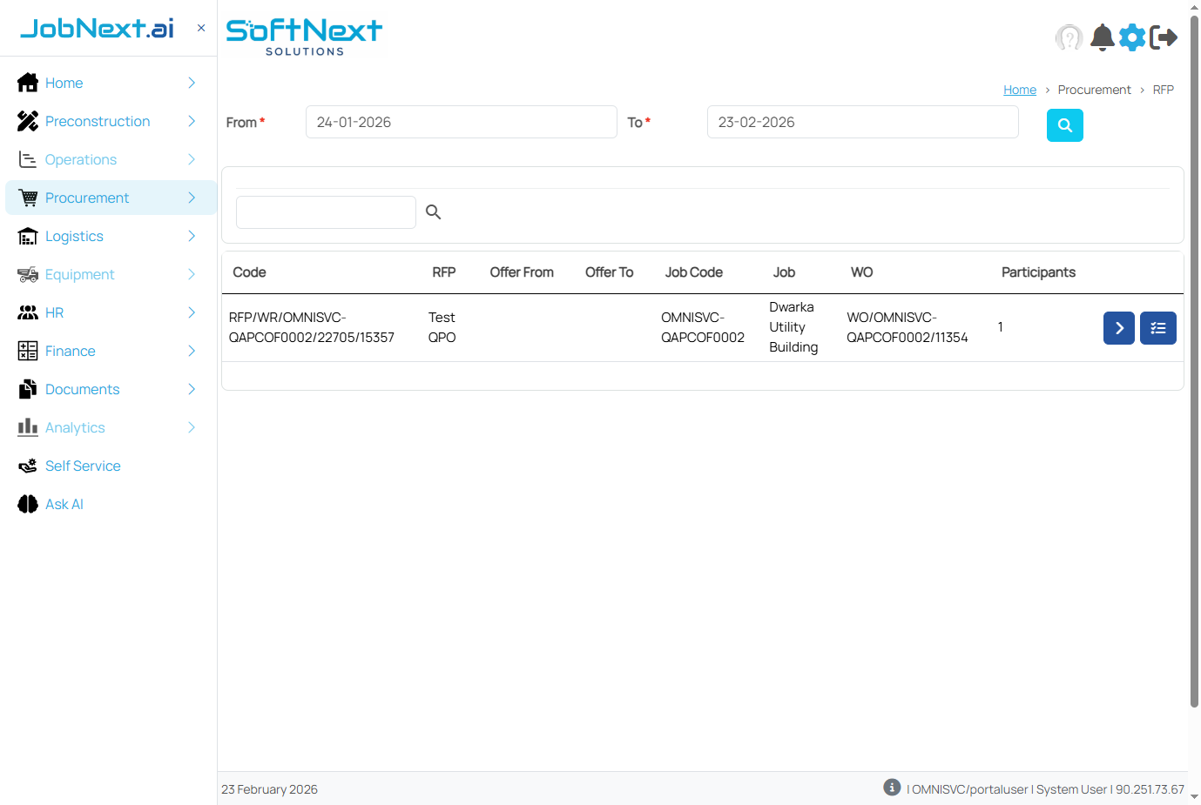Click the notification bell icon
This screenshot has height=805, width=1201.
(x=1102, y=37)
